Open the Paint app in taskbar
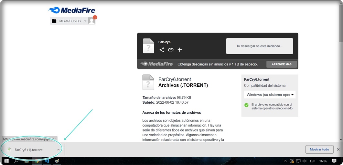Image resolution: width=343 pixels, height=165 pixels. coord(57,161)
